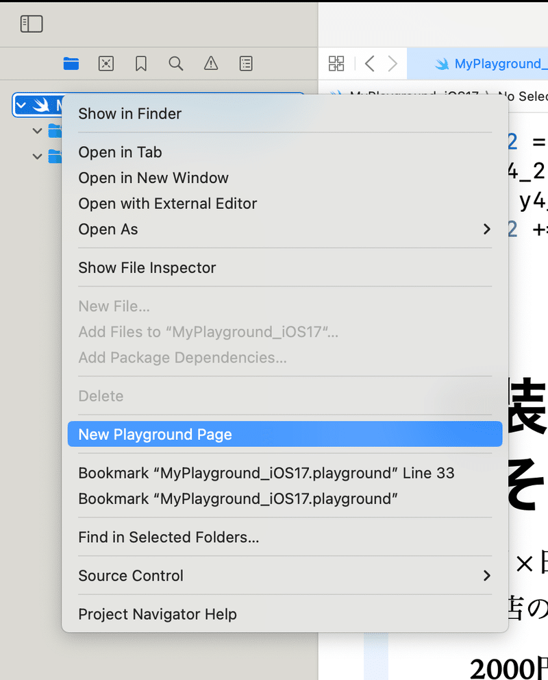The width and height of the screenshot is (548, 680).
Task: Select New Playground Page
Action: (285, 434)
